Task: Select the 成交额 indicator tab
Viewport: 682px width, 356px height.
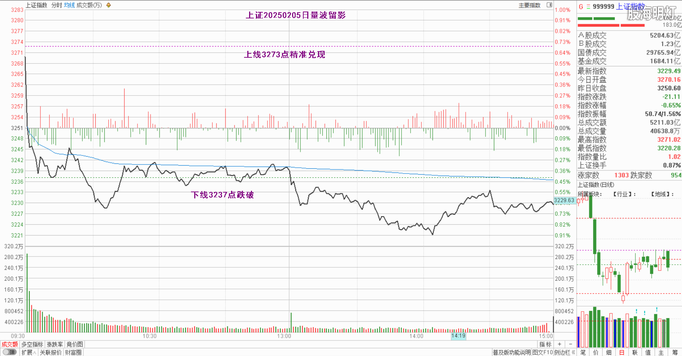Action: point(10,344)
